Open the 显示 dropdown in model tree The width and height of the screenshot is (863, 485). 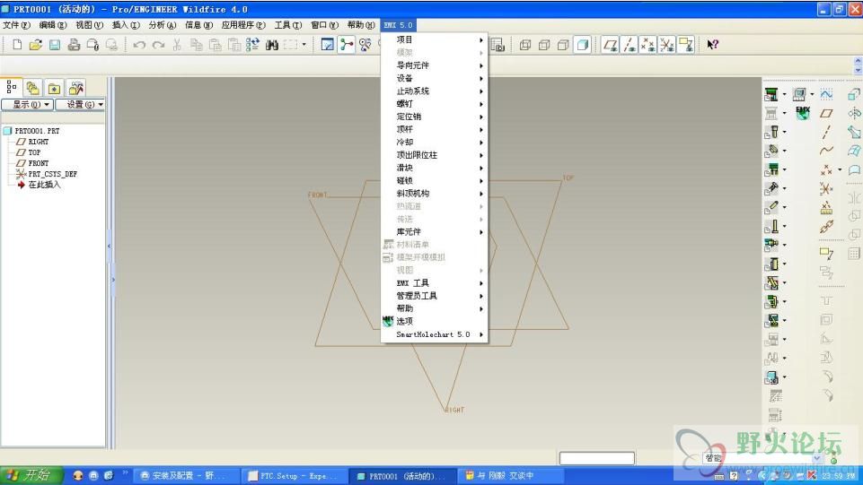pyautogui.click(x=27, y=104)
